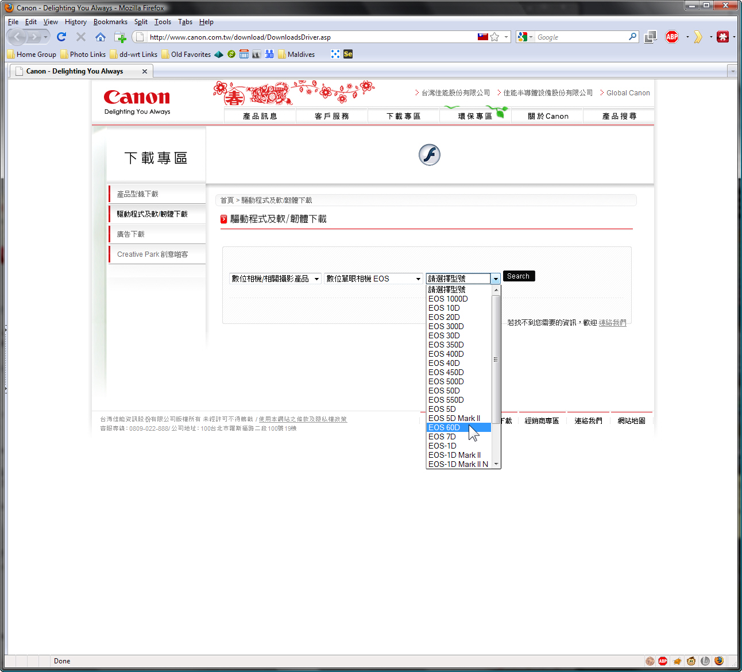This screenshot has height=672, width=742.
Task: Click the Selenium 'Se' bookmark icon
Action: (348, 54)
